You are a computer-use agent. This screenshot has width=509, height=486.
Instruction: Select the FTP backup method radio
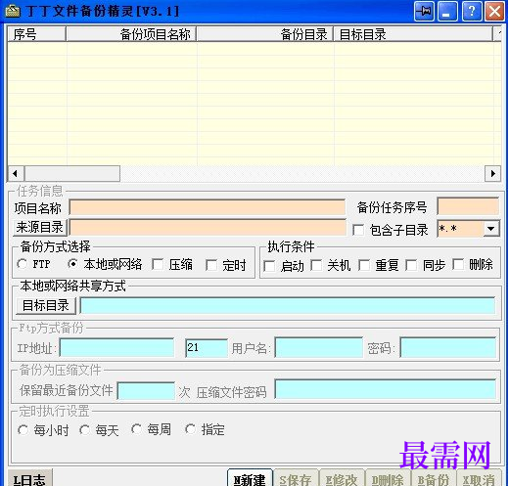(x=23, y=264)
